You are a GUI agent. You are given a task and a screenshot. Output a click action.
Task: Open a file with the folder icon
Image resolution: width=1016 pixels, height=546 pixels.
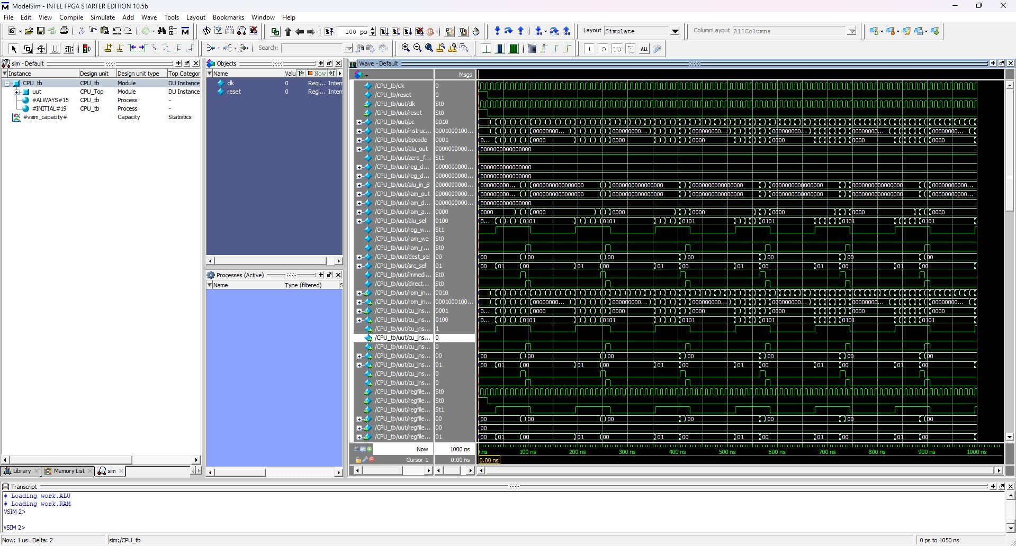pos(29,31)
